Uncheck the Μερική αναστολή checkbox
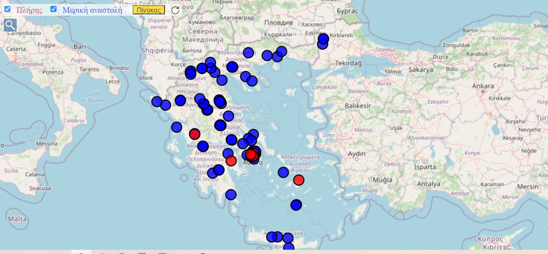 point(54,9)
